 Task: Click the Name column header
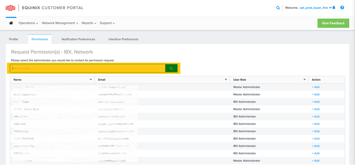18,80
